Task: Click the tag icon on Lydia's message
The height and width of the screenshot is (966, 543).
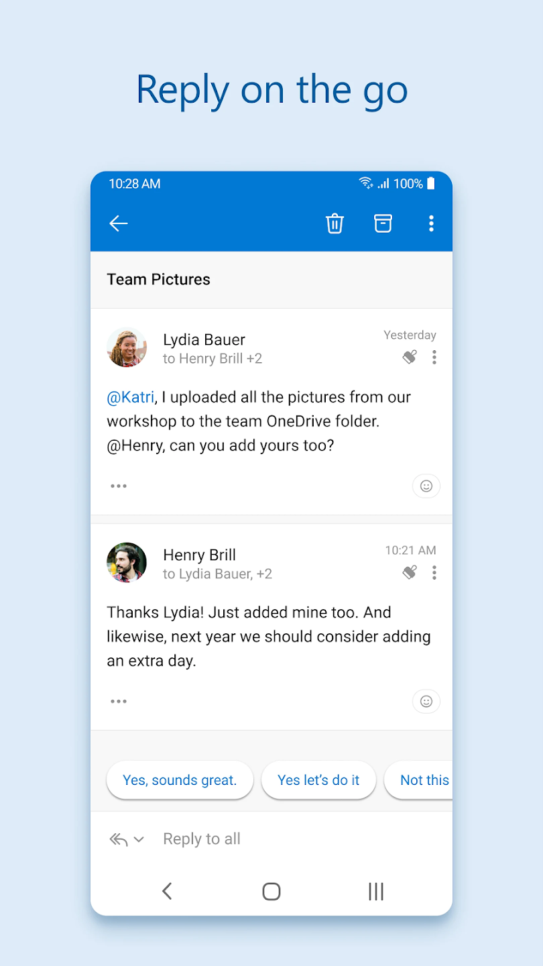Action: 410,357
